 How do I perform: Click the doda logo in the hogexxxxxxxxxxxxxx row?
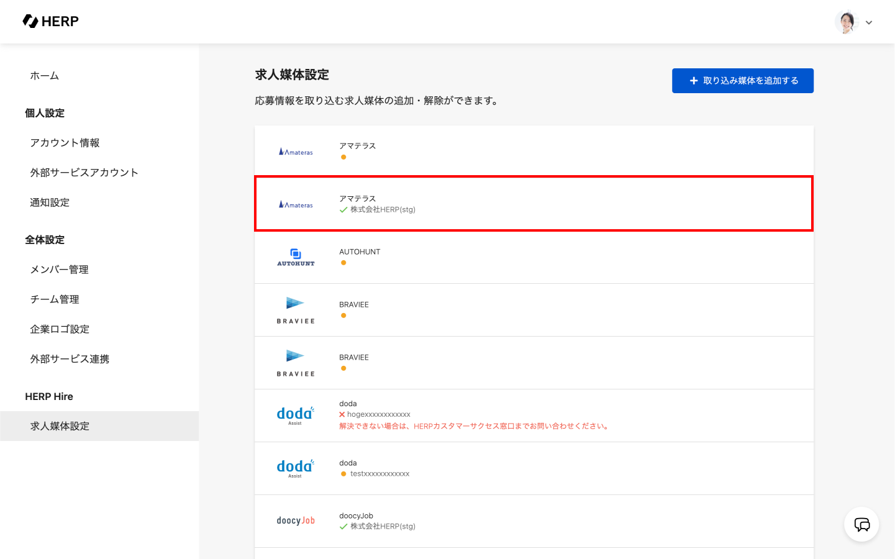click(296, 416)
